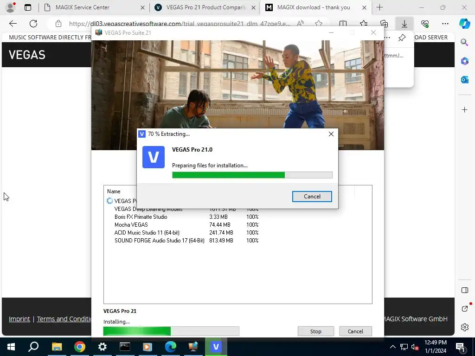Open the terminal window from taskbar
Screen dimensions: 475x356
[x=125, y=347]
